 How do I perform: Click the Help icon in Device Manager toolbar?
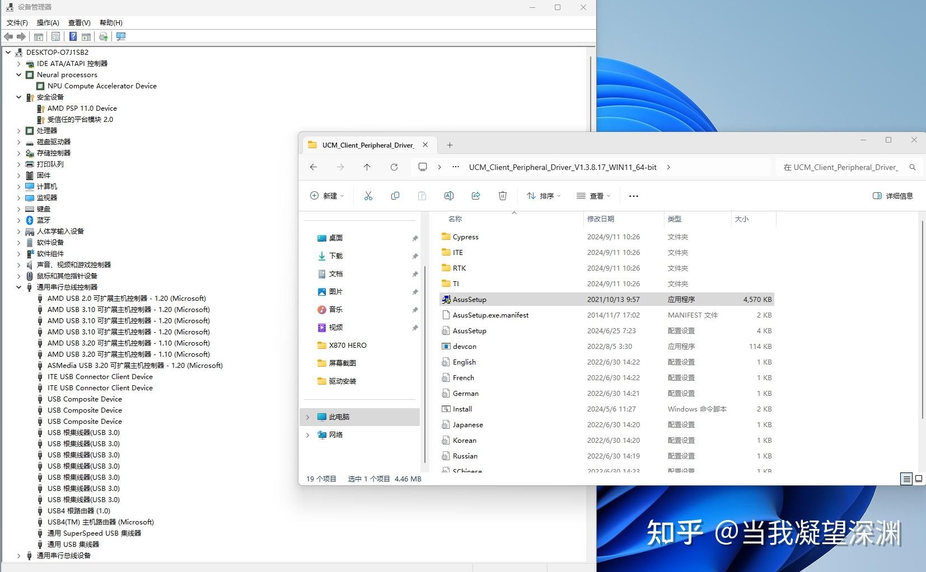tap(74, 36)
